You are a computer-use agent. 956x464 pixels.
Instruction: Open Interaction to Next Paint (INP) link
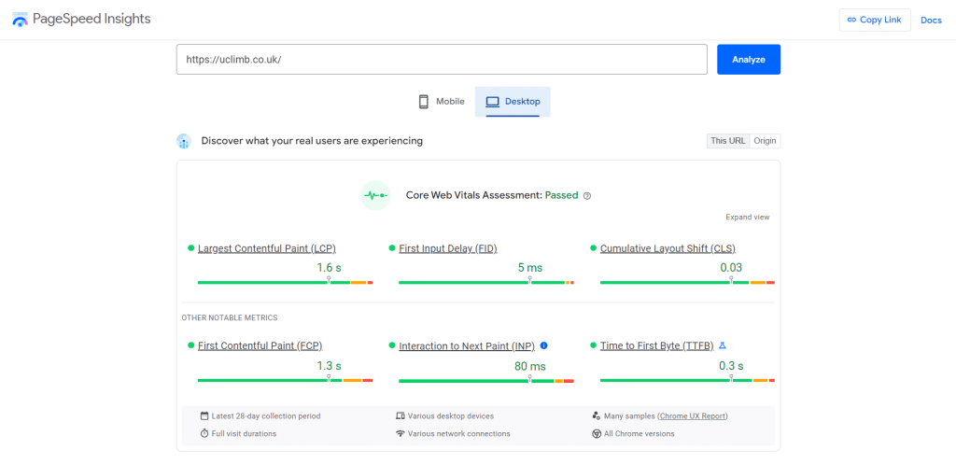(467, 345)
